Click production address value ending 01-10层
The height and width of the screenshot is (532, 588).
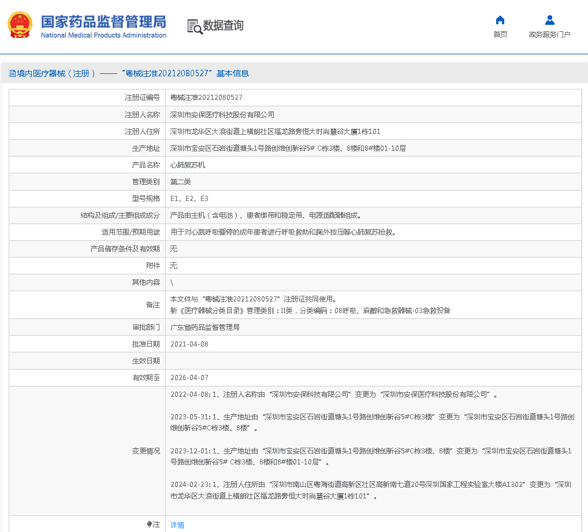[x=288, y=148]
